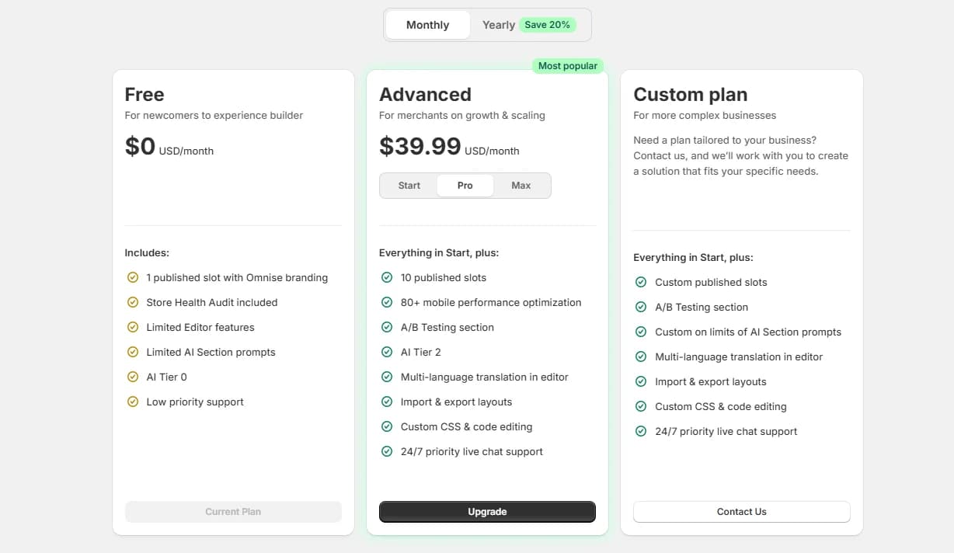This screenshot has height=553, width=954.
Task: Click check icon beside AI Tier 2
Action: point(387,352)
